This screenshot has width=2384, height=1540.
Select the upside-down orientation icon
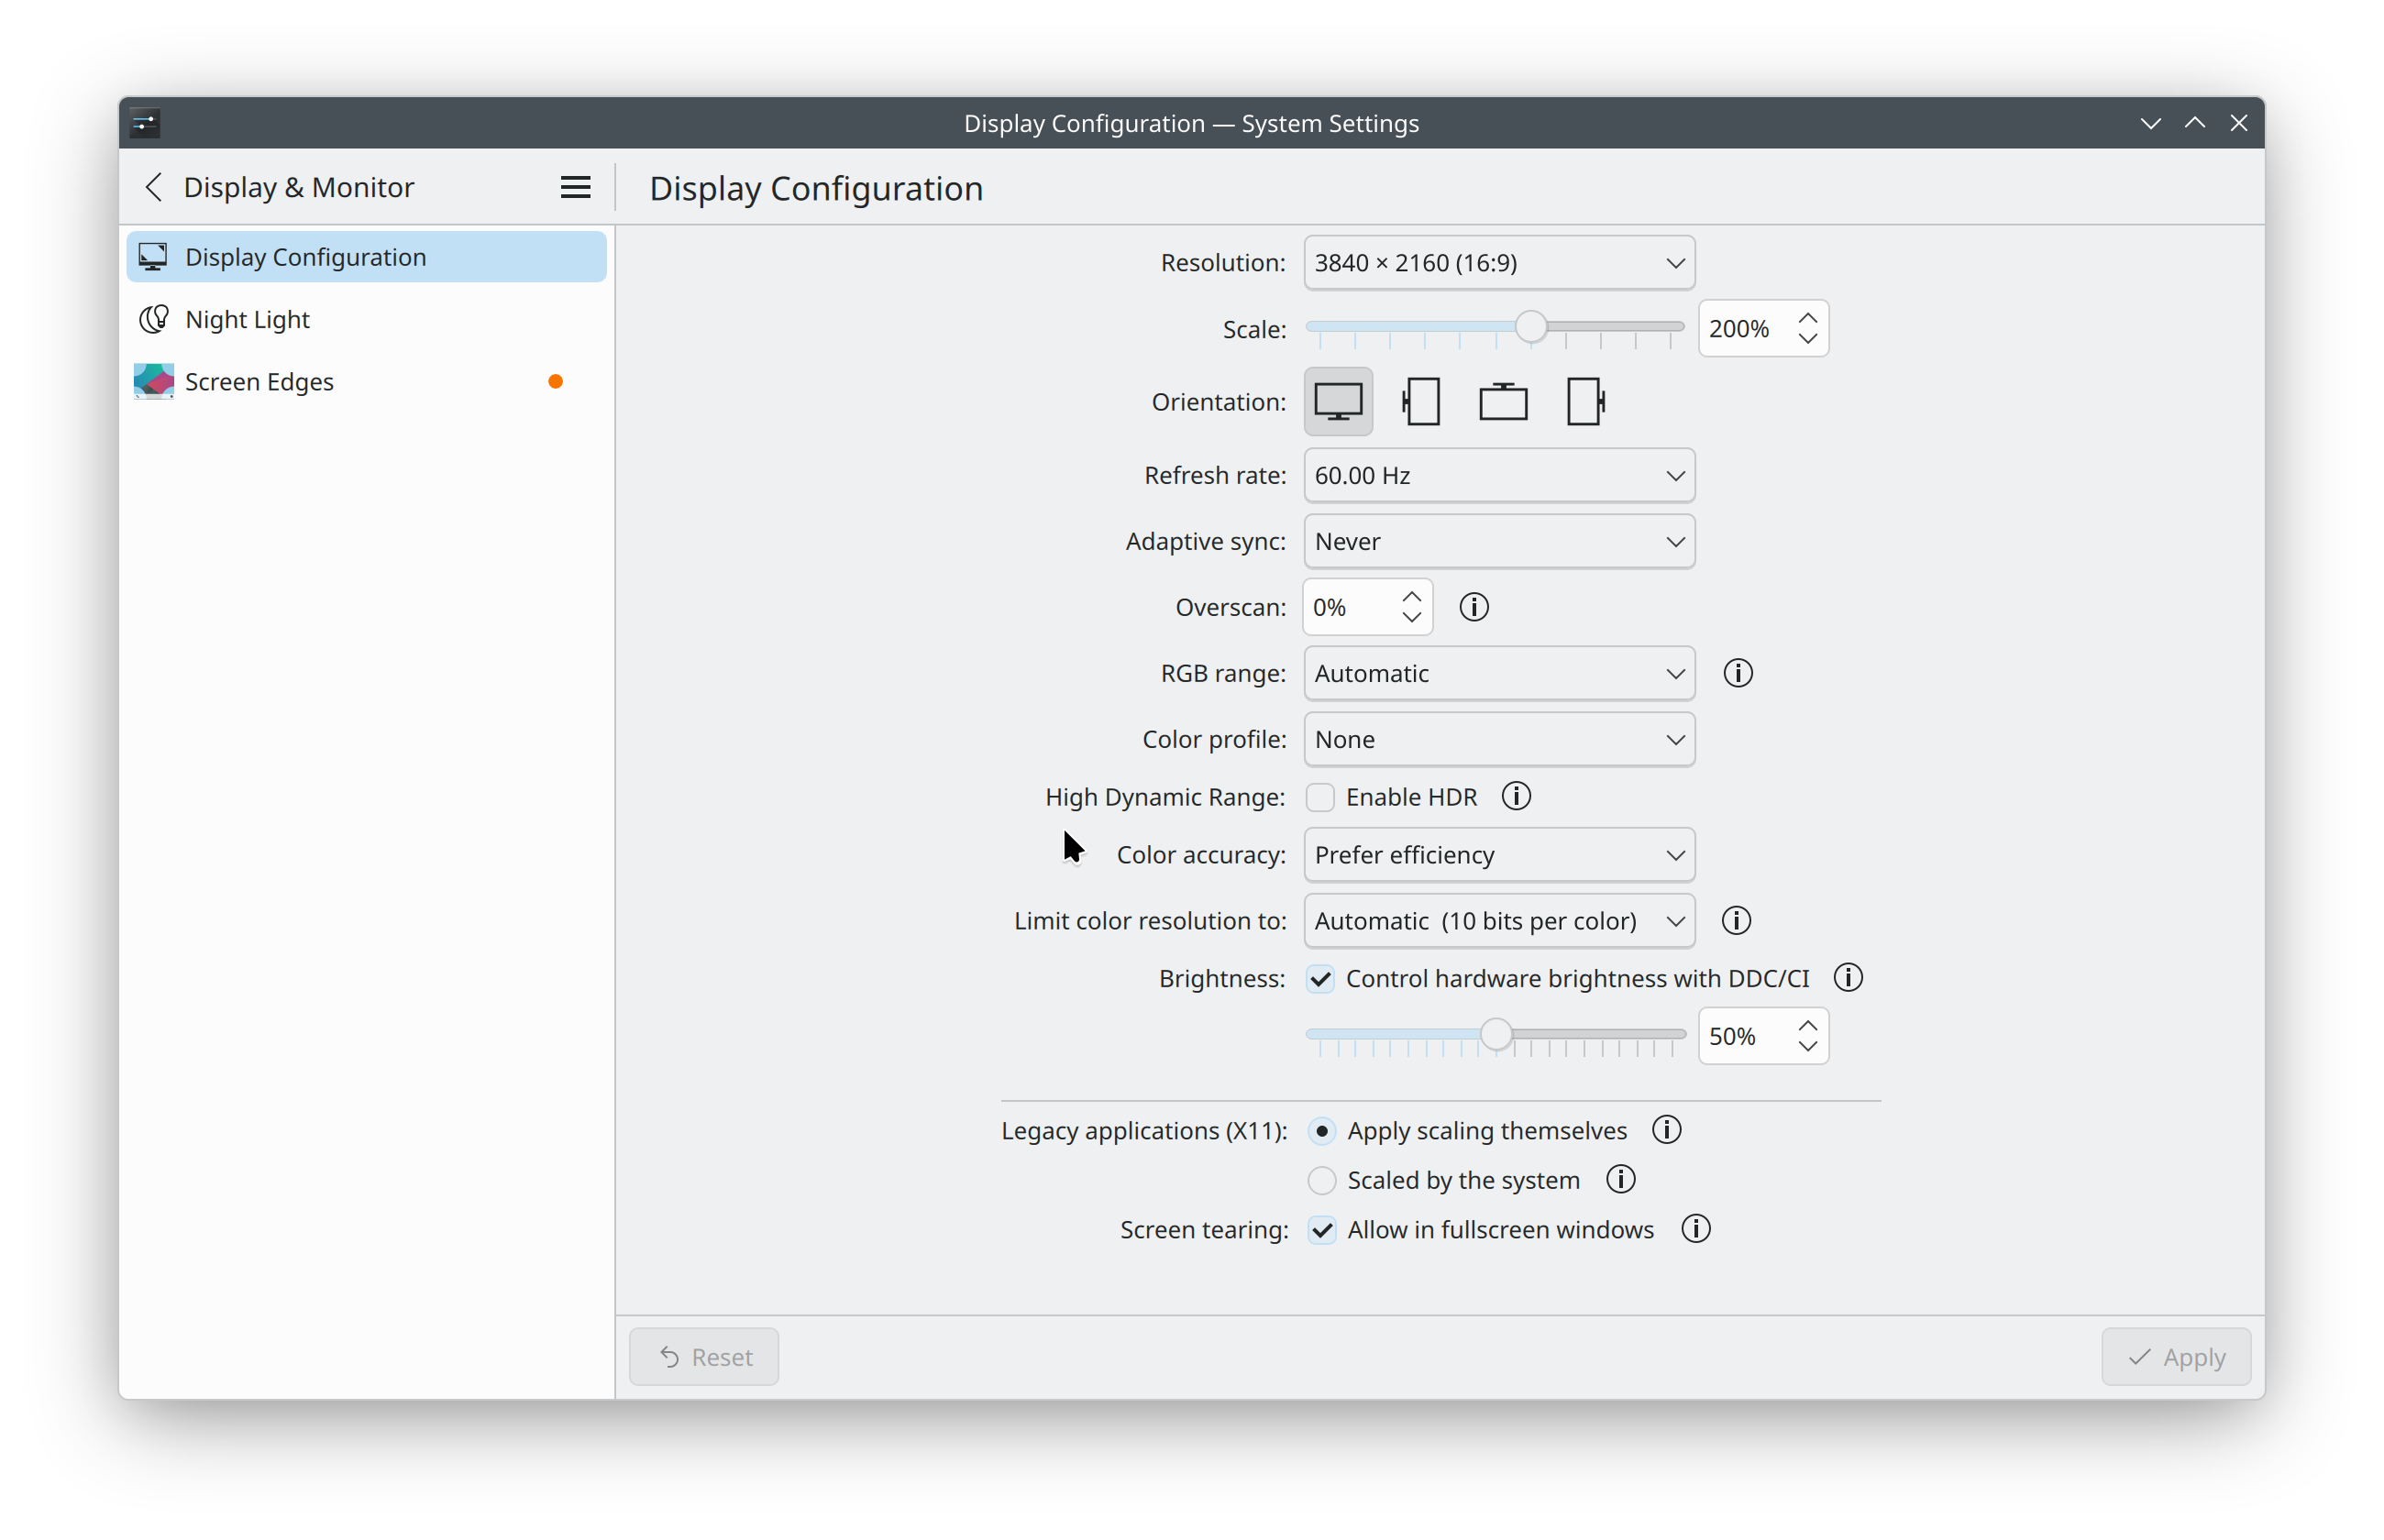point(1502,402)
